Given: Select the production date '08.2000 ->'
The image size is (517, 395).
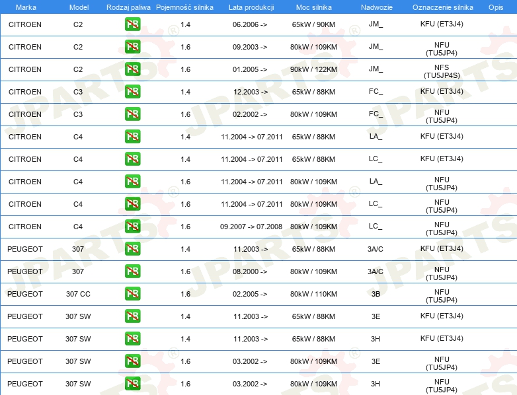Looking at the screenshot, I should (250, 271).
